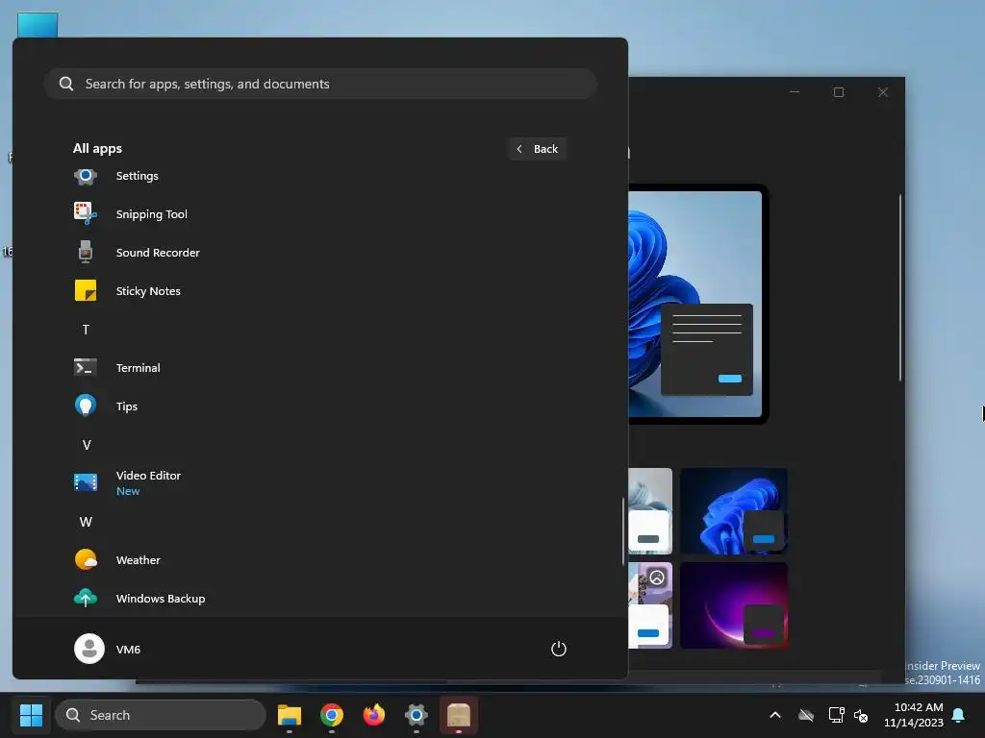The height and width of the screenshot is (738, 985).
Task: Click the All apps heading
Action: pos(97,149)
